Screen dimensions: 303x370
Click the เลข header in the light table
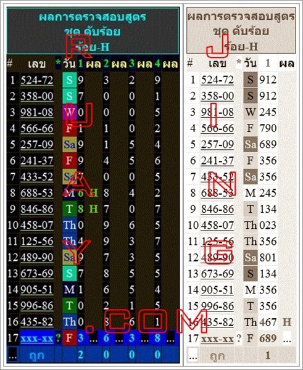pyautogui.click(x=217, y=64)
